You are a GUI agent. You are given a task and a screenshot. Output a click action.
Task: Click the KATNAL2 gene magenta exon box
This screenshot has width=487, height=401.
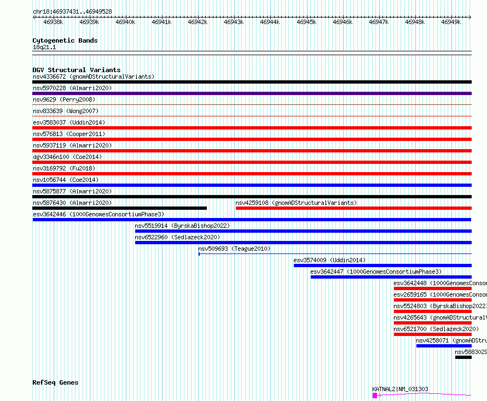point(375,396)
